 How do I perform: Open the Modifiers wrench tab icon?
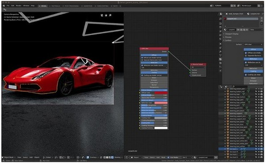220,51
